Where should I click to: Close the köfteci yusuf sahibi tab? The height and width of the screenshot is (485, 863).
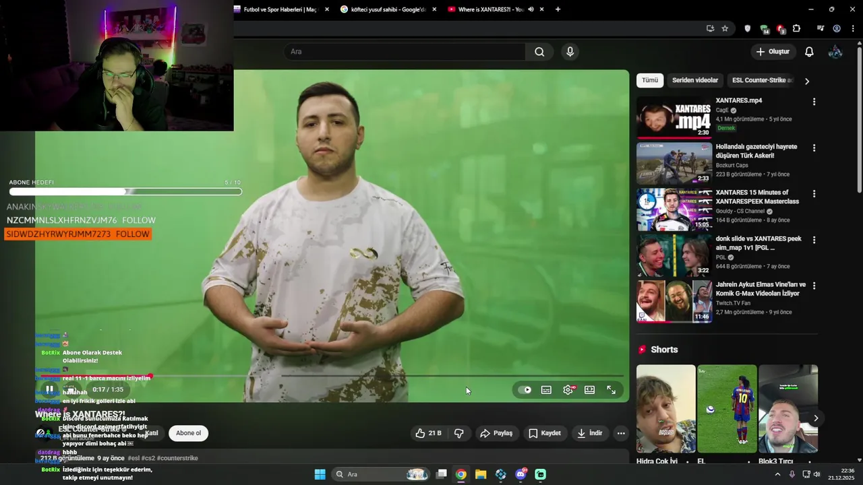tap(434, 9)
